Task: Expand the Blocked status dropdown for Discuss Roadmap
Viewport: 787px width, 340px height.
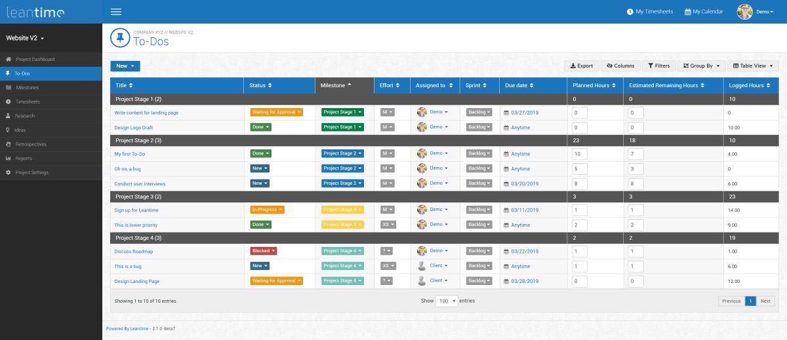Action: pos(264,251)
